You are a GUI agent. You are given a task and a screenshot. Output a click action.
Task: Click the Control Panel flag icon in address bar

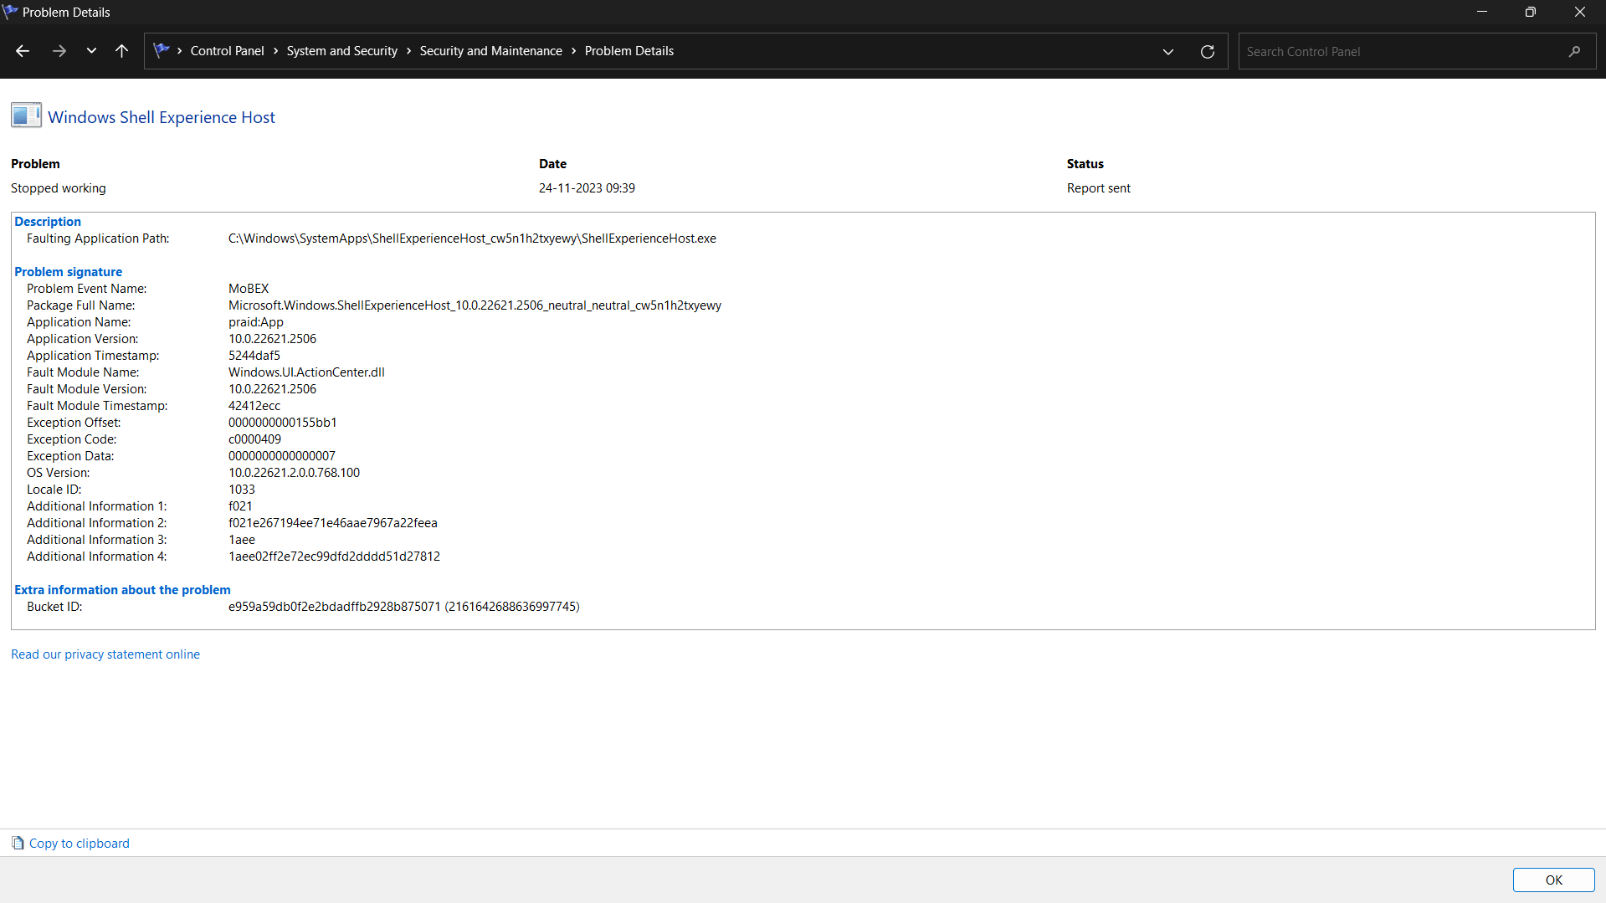point(162,50)
